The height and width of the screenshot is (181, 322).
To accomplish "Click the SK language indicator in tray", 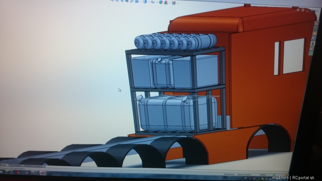I will pos(245,178).
